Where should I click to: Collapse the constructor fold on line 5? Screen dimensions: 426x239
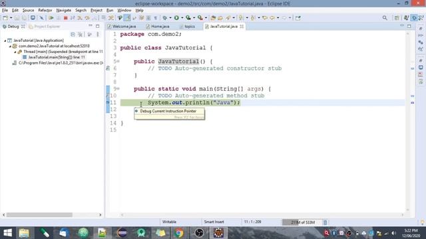(x=118, y=61)
